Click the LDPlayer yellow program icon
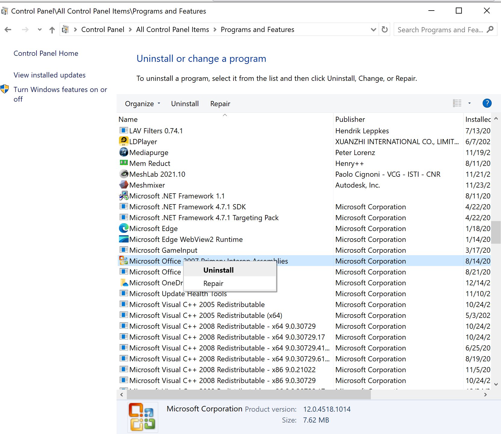The width and height of the screenshot is (501, 434). click(124, 141)
